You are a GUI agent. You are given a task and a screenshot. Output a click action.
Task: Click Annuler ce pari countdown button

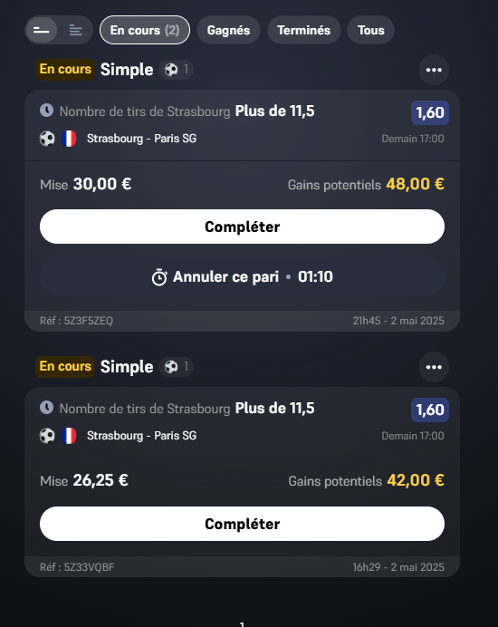pyautogui.click(x=242, y=276)
